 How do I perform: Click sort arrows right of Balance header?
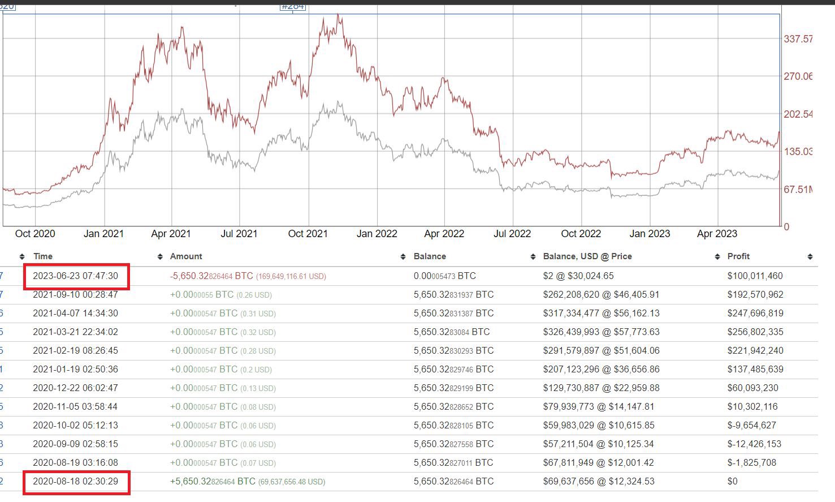point(533,257)
